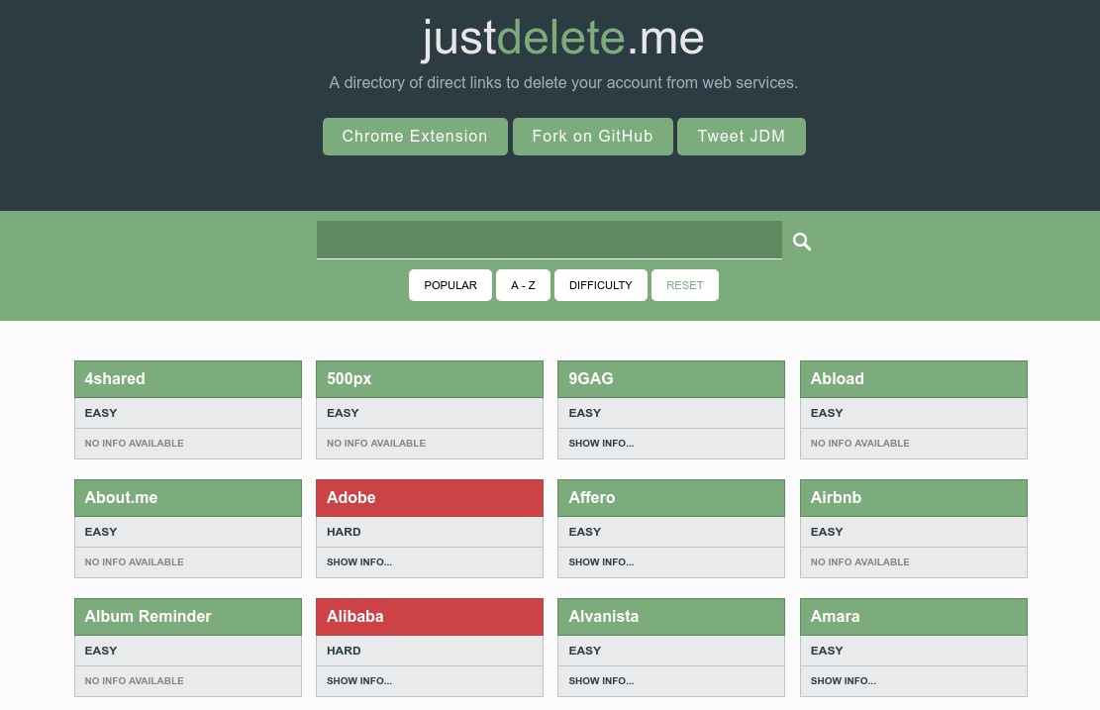Click the justdelete.me site title
1100x710 pixels.
coord(562,38)
